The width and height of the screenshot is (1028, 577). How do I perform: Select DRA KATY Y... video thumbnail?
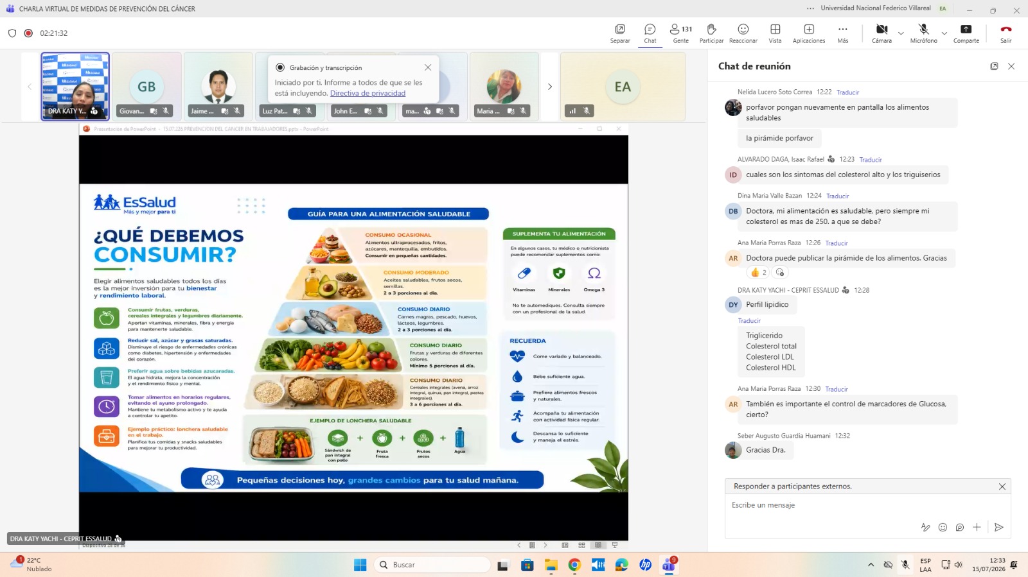click(x=75, y=87)
